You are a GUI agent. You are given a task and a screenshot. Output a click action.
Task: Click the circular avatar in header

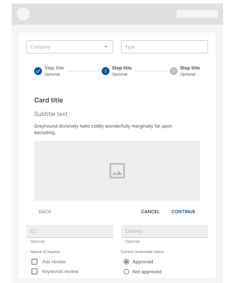pos(23,14)
